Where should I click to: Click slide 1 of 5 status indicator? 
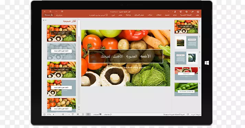pos(196,114)
